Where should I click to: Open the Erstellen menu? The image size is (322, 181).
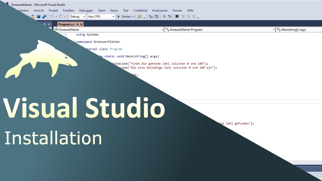[x=69, y=11]
